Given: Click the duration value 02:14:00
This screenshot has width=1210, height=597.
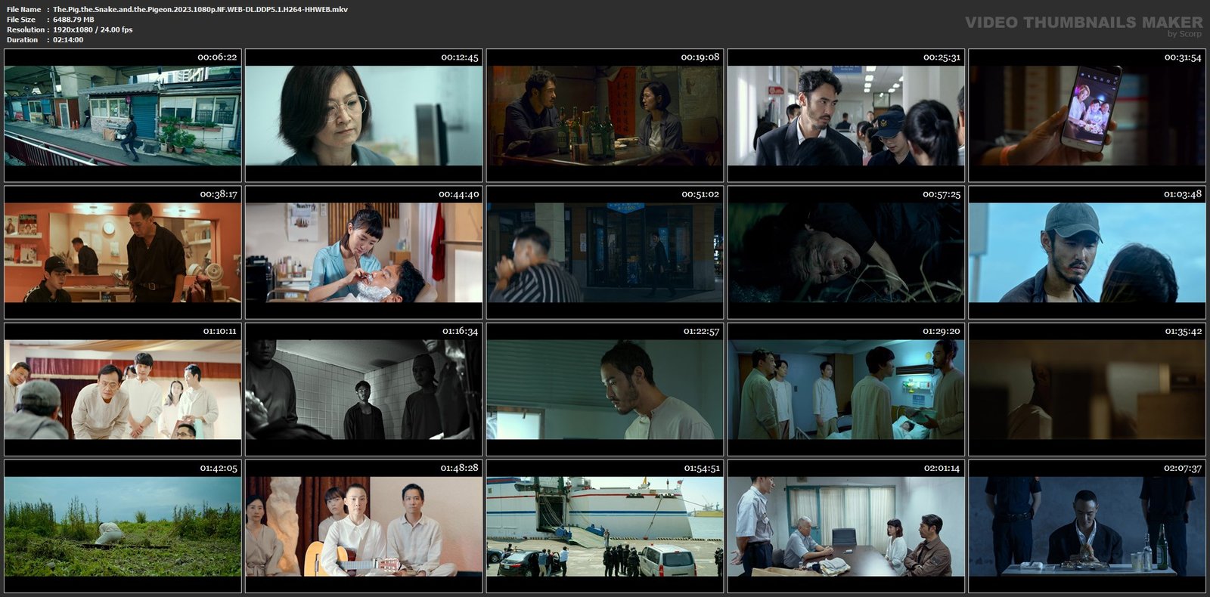Looking at the screenshot, I should [68, 39].
